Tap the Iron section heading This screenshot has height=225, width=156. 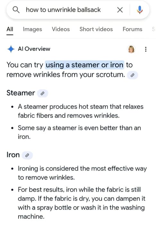click(x=13, y=155)
